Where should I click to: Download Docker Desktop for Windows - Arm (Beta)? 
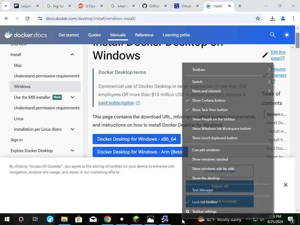[x=140, y=152]
